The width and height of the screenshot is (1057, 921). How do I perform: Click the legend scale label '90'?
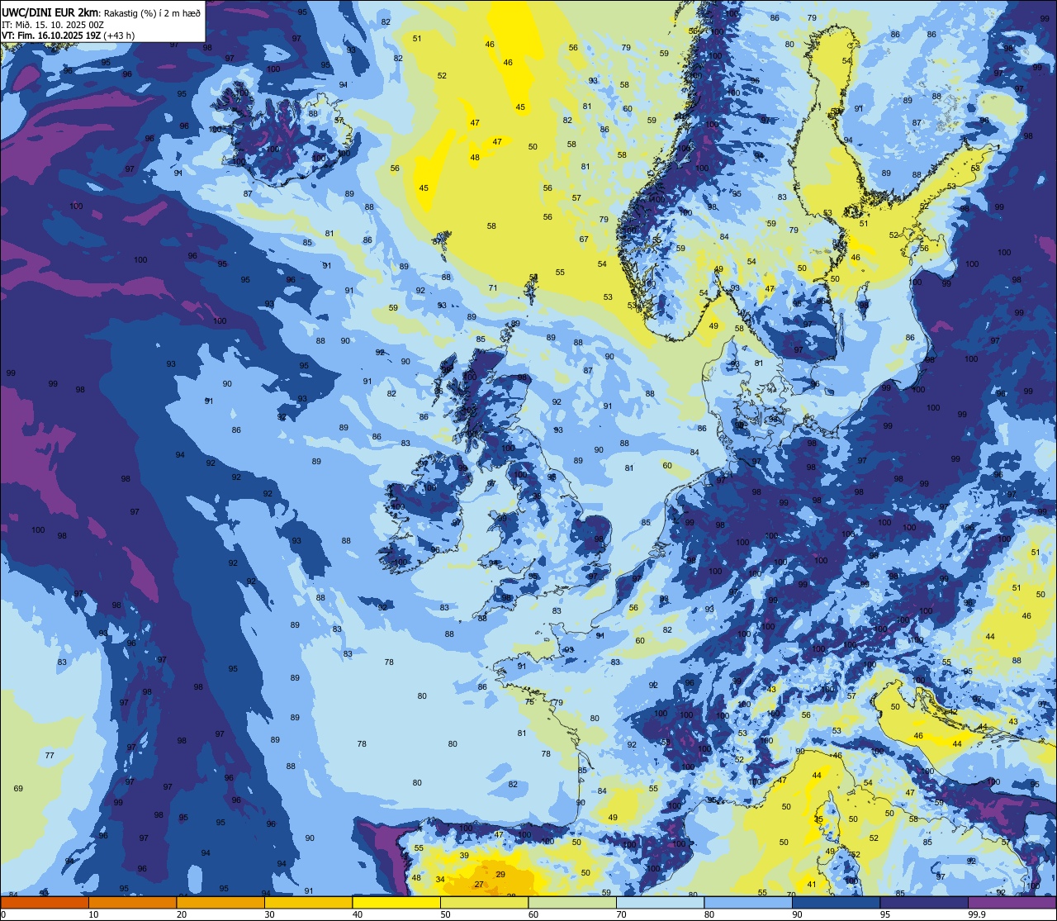[797, 914]
